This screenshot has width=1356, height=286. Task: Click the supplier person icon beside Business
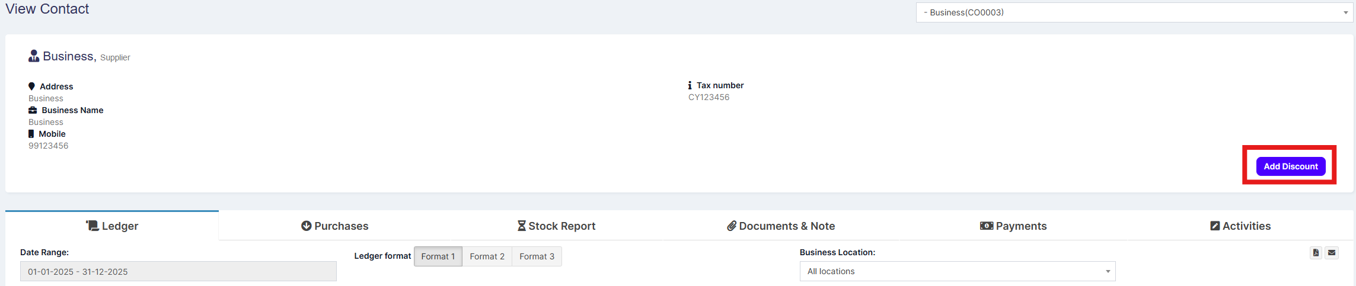click(34, 56)
